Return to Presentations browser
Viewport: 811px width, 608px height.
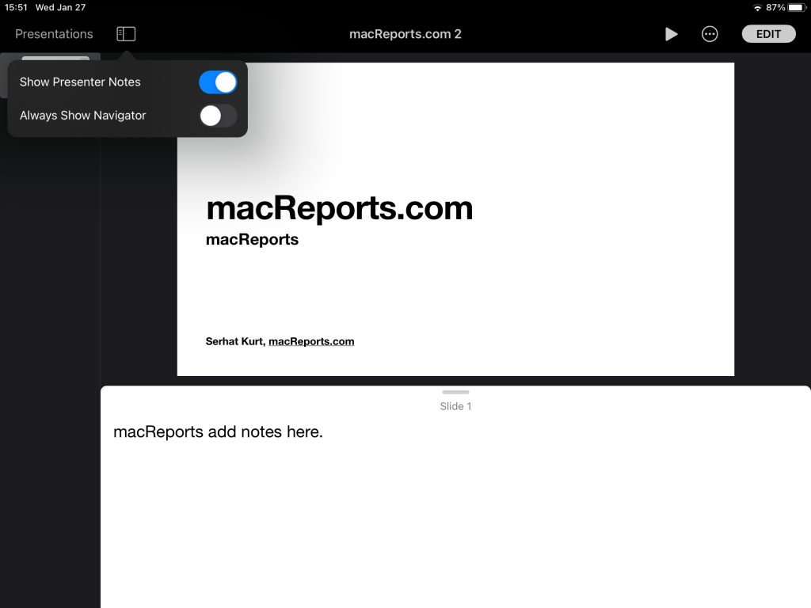(53, 33)
